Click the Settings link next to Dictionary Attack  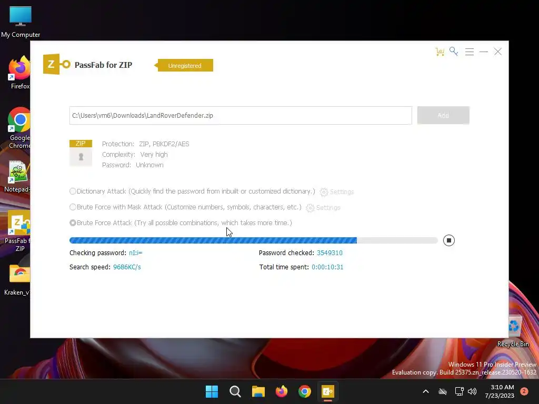[x=342, y=191]
